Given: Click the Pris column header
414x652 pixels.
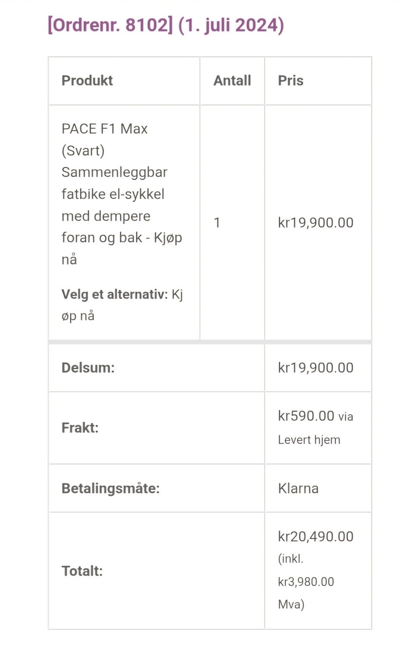Looking at the screenshot, I should pos(291,81).
